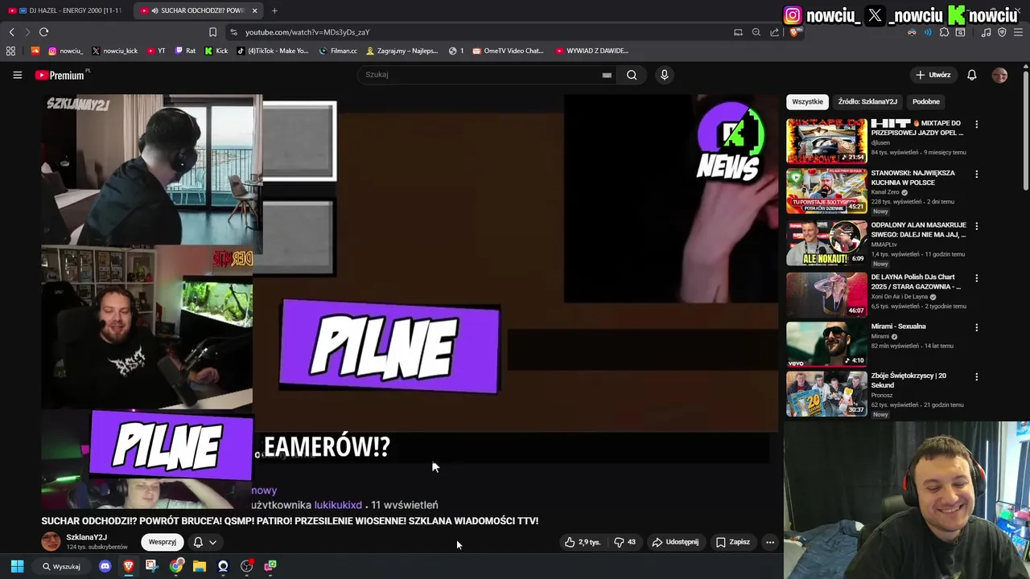
Task: Reload the page in browser toolbar
Action: [43, 32]
